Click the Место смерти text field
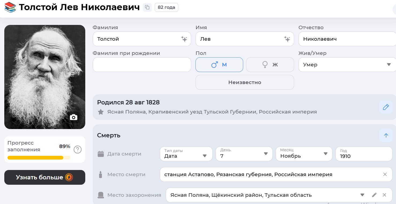Image resolution: width=396 pixels, height=204 pixels. tap(276, 174)
